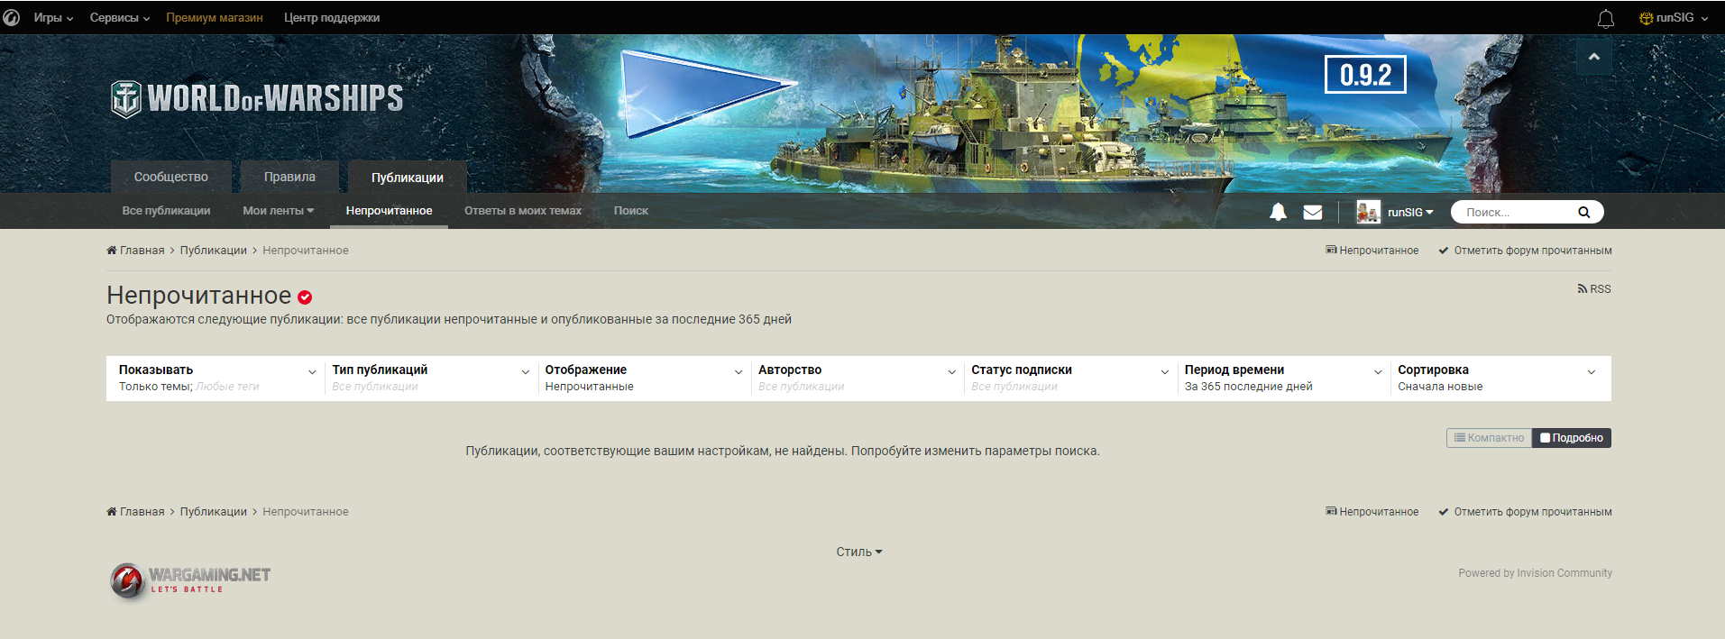Click the World of Warships logo
The width and height of the screenshot is (1725, 639).
pyautogui.click(x=257, y=99)
